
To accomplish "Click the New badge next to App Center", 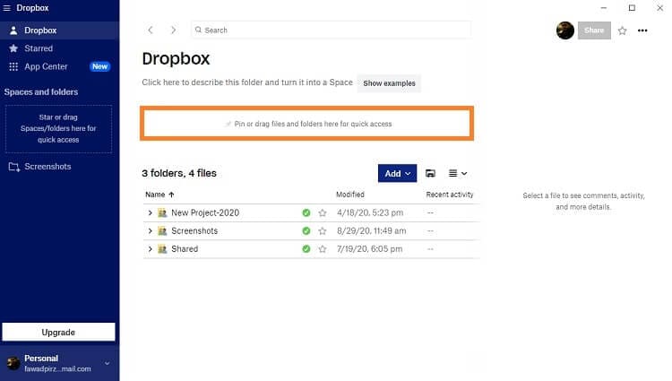I will click(x=99, y=66).
